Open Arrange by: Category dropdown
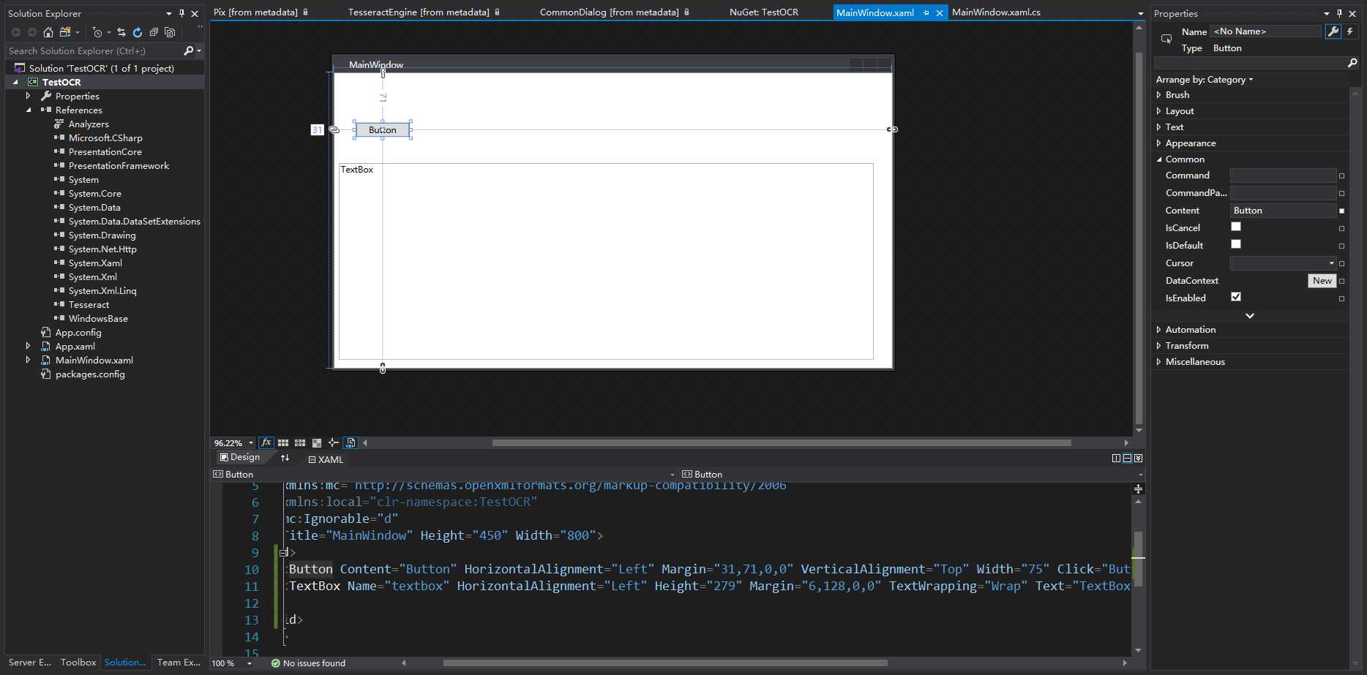The width and height of the screenshot is (1367, 675). coord(1205,80)
